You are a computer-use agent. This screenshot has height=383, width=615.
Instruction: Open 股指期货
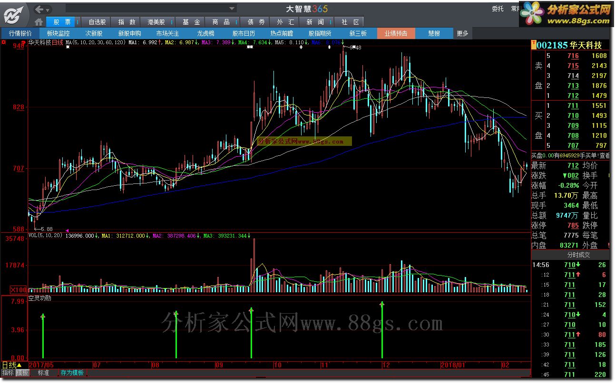tap(320, 33)
